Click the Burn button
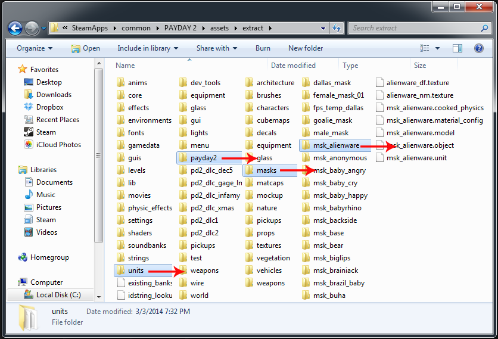498x339 pixels. [x=263, y=48]
